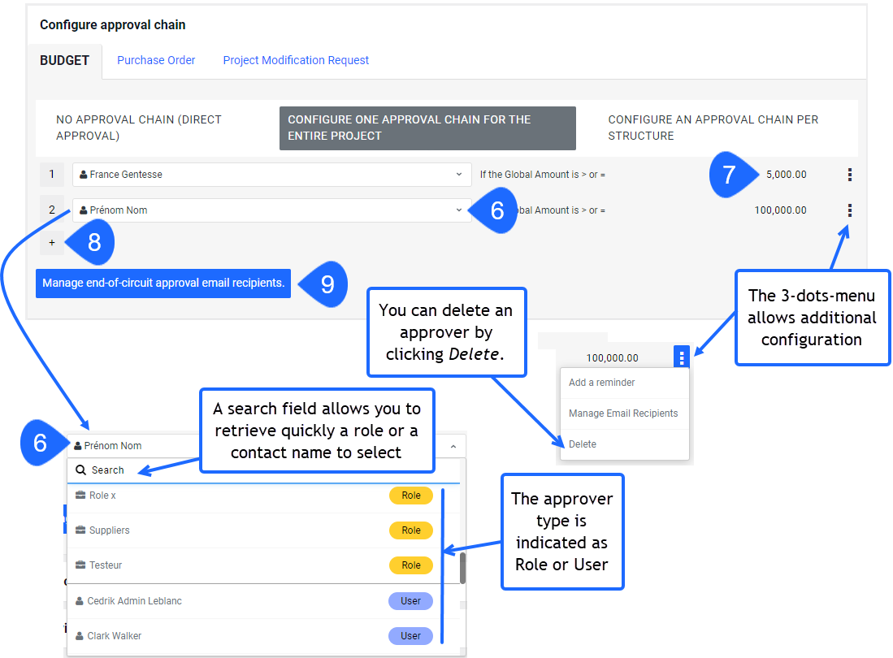Image resolution: width=893 pixels, height=658 pixels.
Task: Open the three-dots menu on France Gentesse row
Action: pyautogui.click(x=848, y=174)
